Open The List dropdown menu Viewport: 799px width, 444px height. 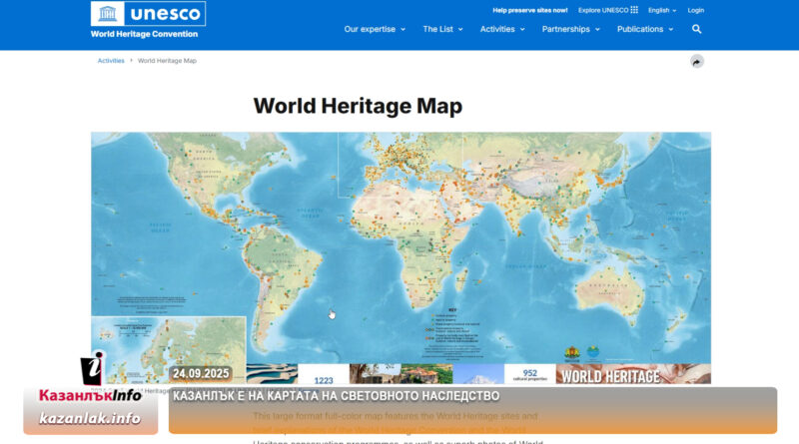(x=441, y=29)
